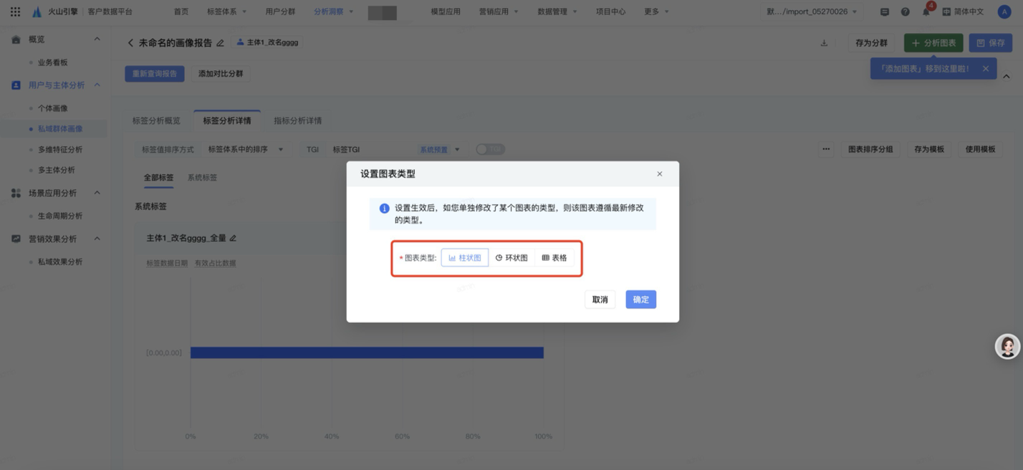
Task: Edit report name with pencil icon
Action: (220, 43)
